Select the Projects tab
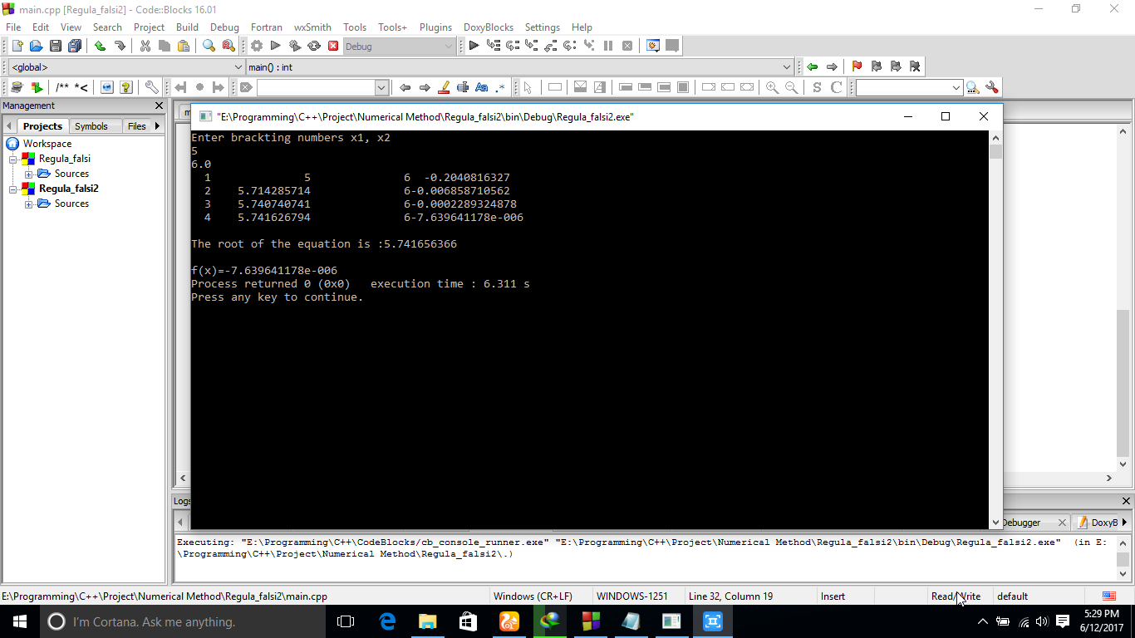 42,126
